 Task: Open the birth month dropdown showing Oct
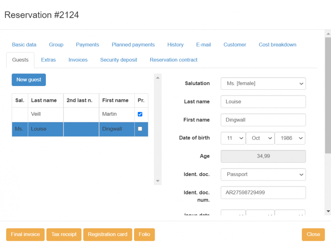point(260,138)
